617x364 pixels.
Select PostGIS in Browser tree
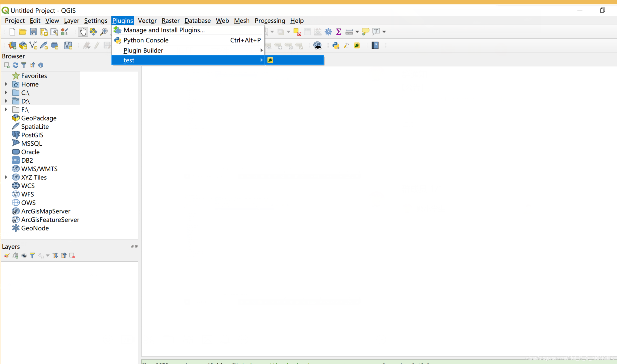[x=32, y=135]
